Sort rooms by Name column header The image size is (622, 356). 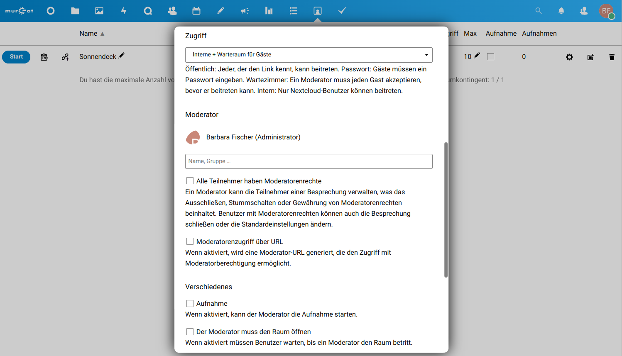coord(88,34)
